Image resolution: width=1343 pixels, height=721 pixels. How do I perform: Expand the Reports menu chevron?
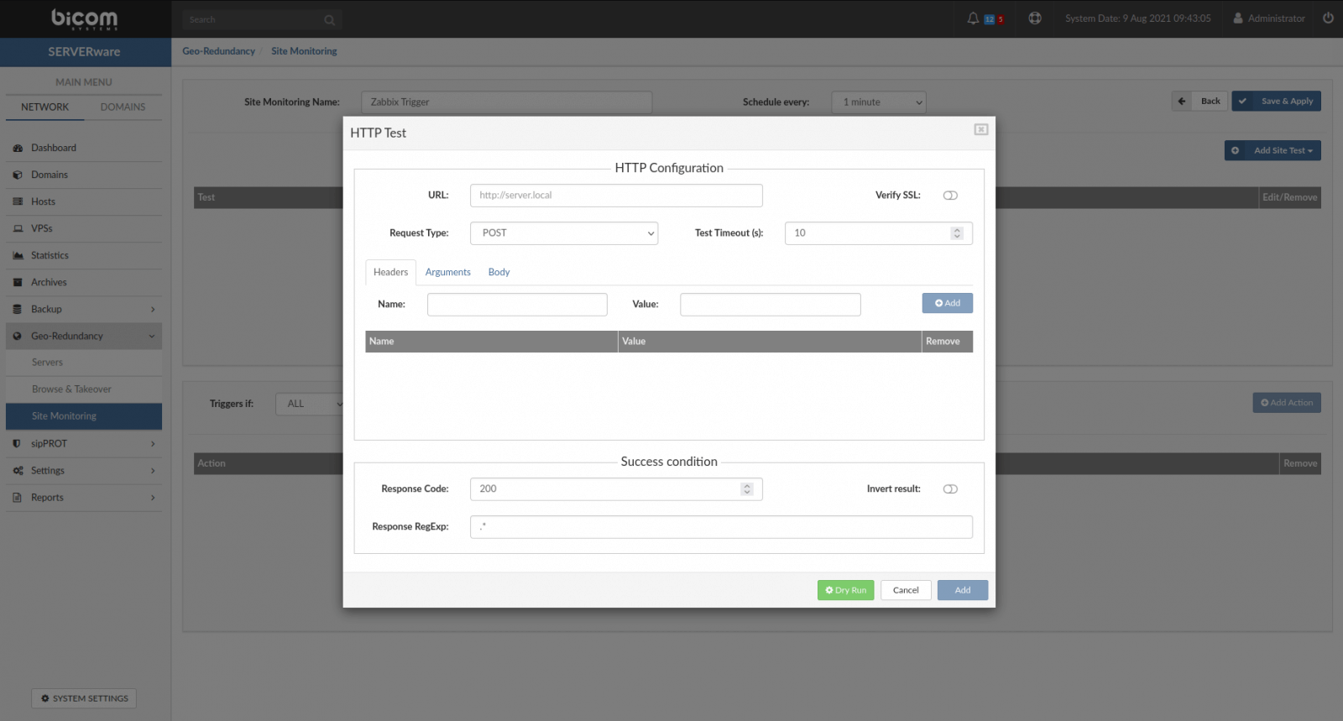click(x=153, y=498)
